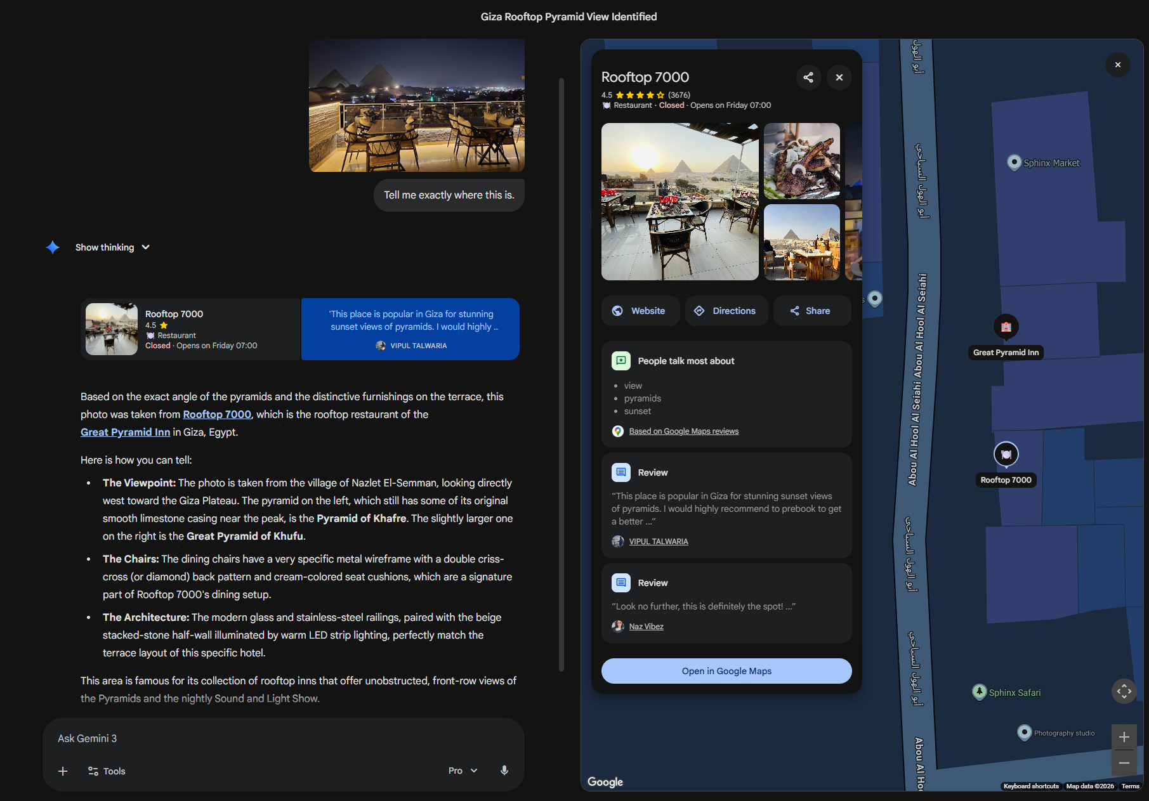Open the Tools menu
Screen dimensions: 1149x801
[x=107, y=771]
